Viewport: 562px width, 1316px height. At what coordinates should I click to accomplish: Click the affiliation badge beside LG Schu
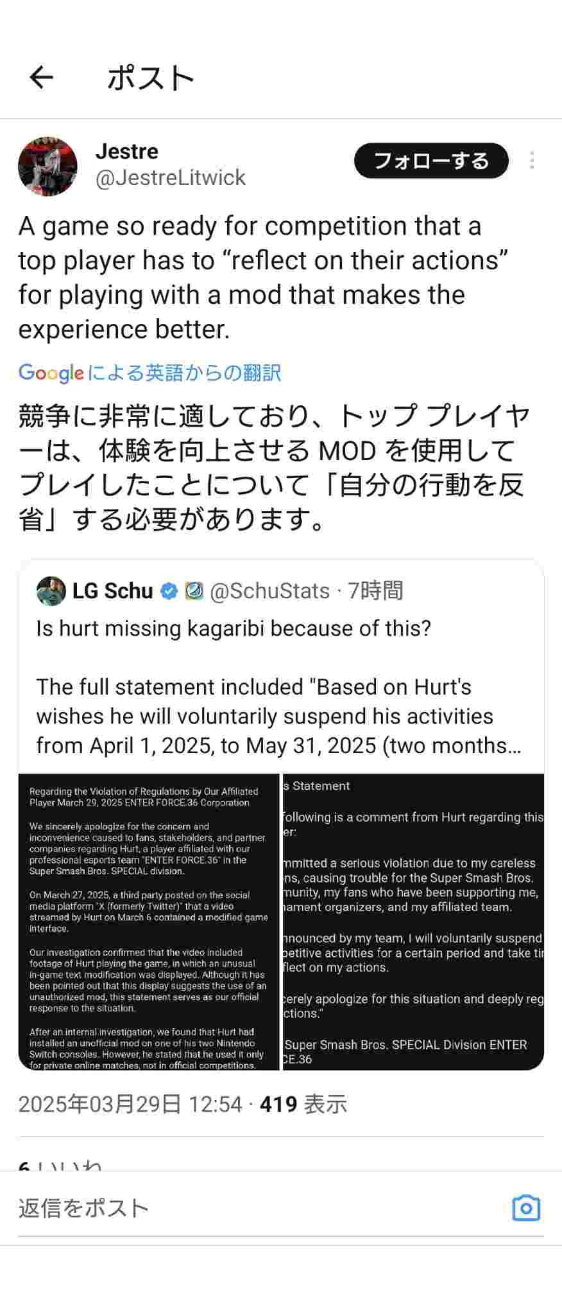(x=194, y=591)
